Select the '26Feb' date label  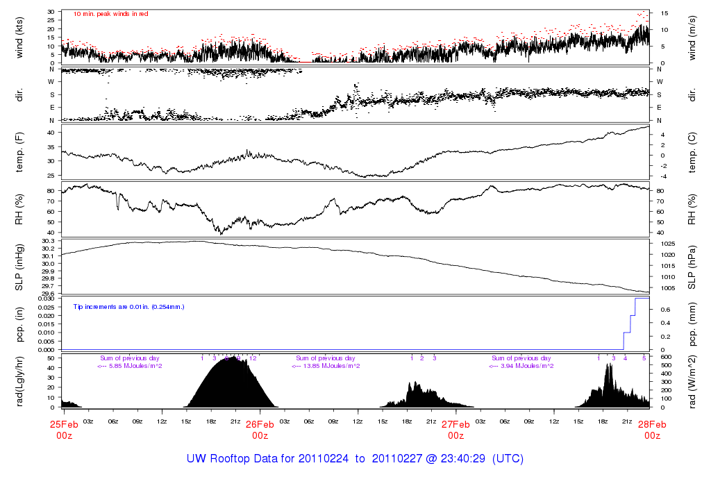point(260,424)
